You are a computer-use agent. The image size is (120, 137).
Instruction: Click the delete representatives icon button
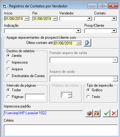pyautogui.click(x=87, y=43)
